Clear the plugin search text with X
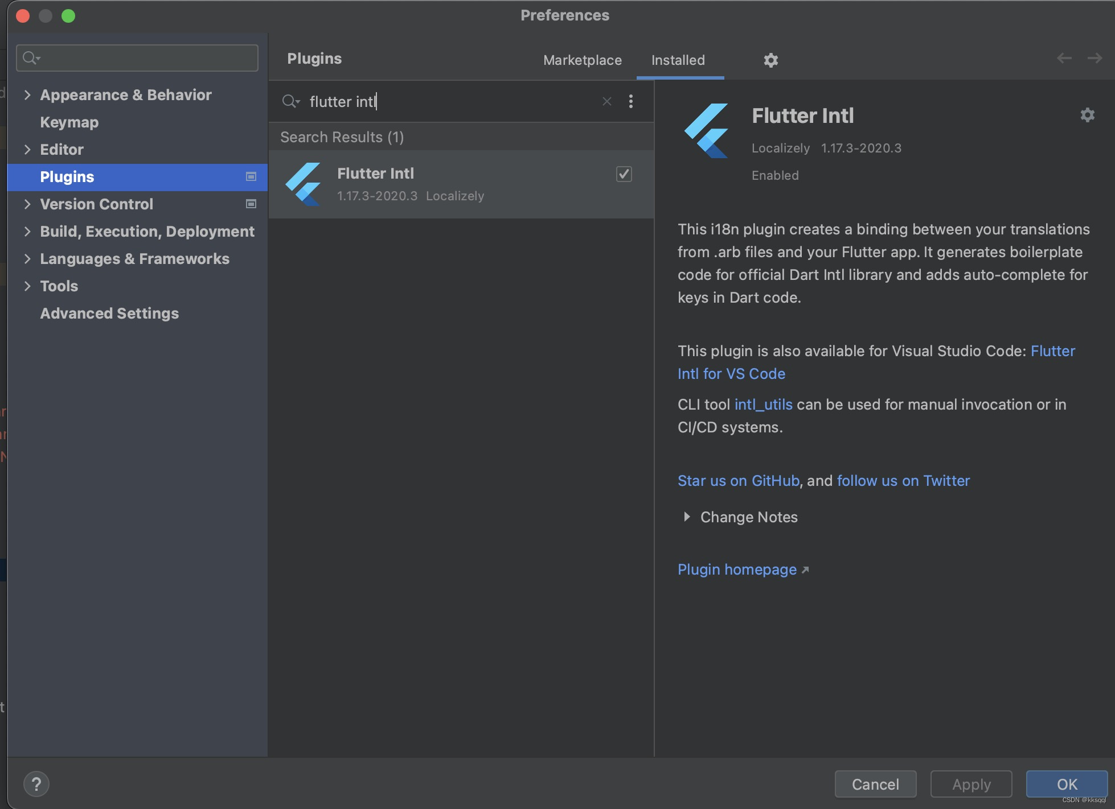This screenshot has width=1115, height=809. pos(607,101)
